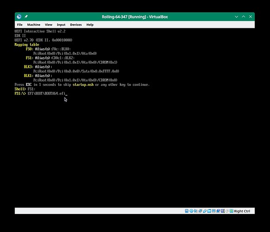Click the 'BLK1:' mapping entry
The width and height of the screenshot is (270, 232).
(29, 76)
